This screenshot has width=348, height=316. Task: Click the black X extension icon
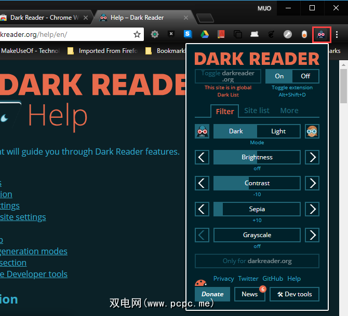click(x=171, y=34)
